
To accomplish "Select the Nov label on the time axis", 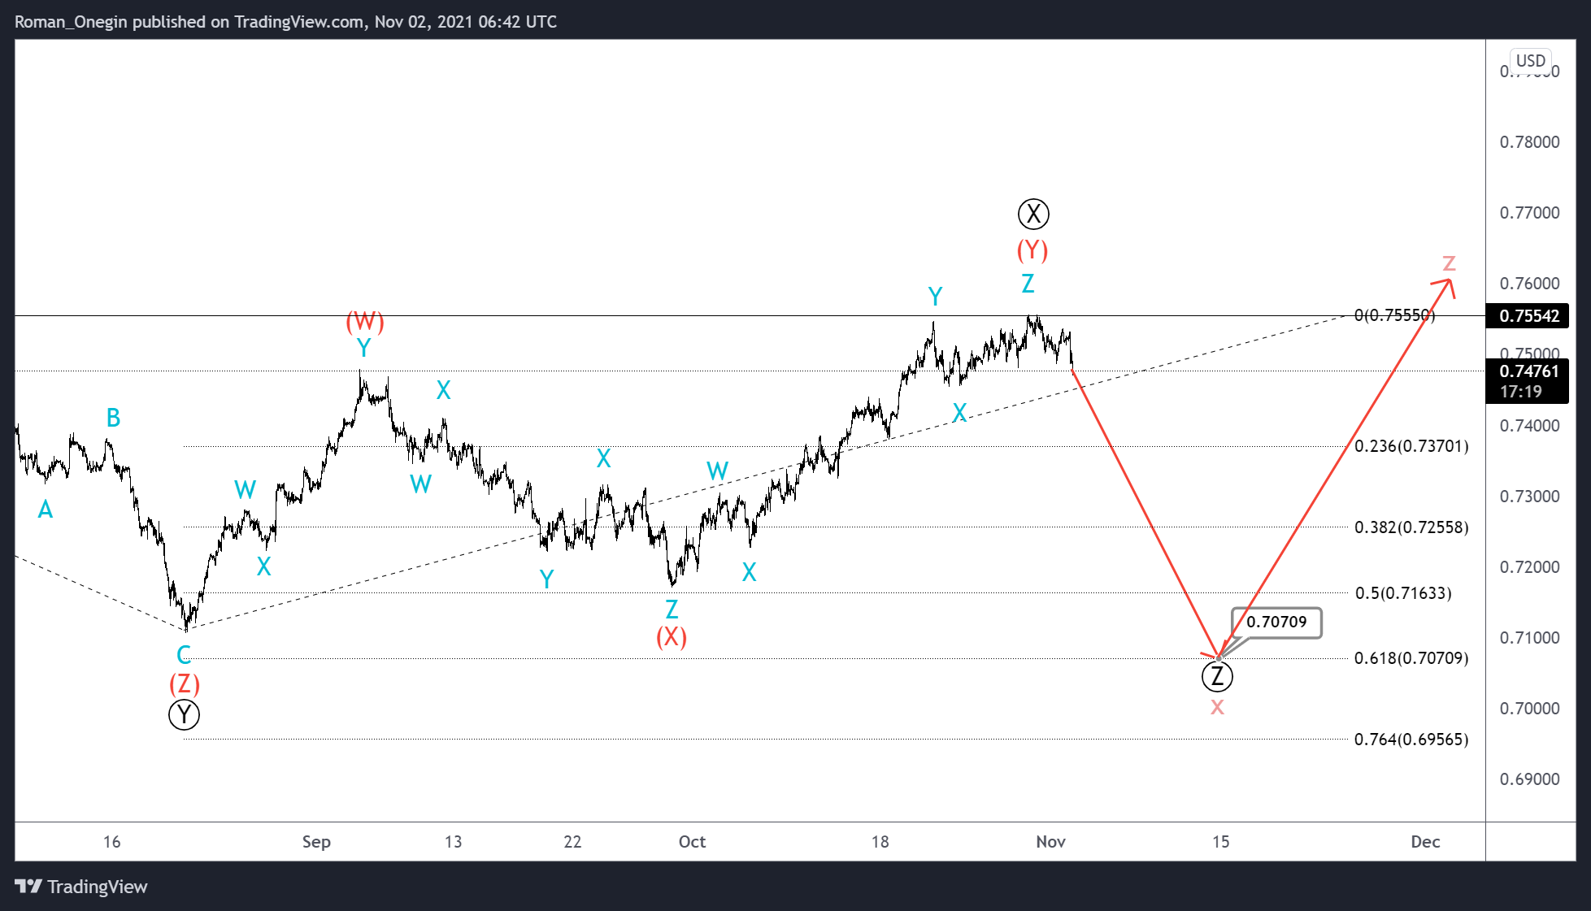I will coord(1050,842).
